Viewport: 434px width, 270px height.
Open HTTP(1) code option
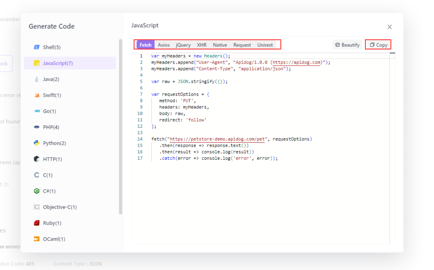(70, 159)
